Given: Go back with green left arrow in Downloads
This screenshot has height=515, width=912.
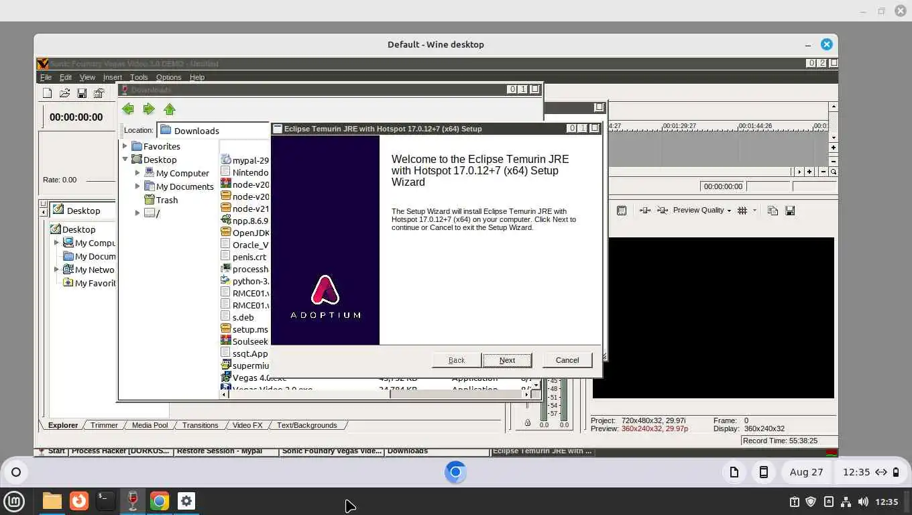Looking at the screenshot, I should tap(128, 109).
